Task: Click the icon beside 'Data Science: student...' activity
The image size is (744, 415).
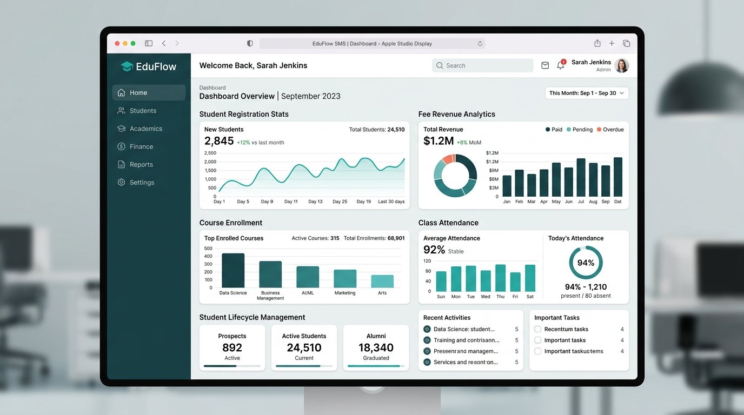Action: 427,329
